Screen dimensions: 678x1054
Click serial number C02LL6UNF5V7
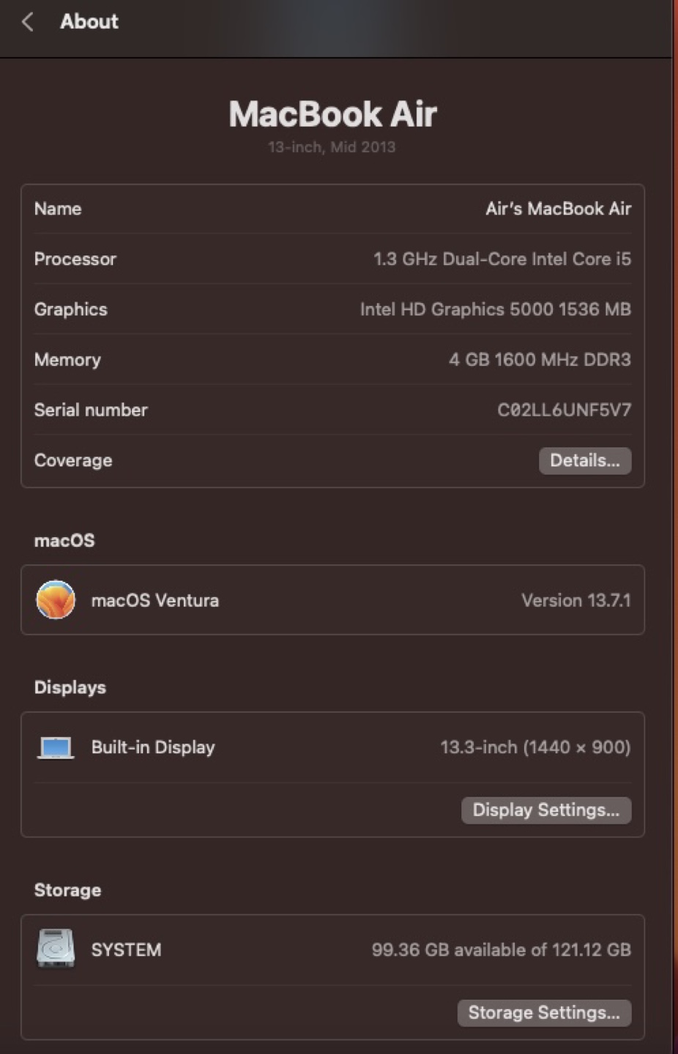(564, 410)
